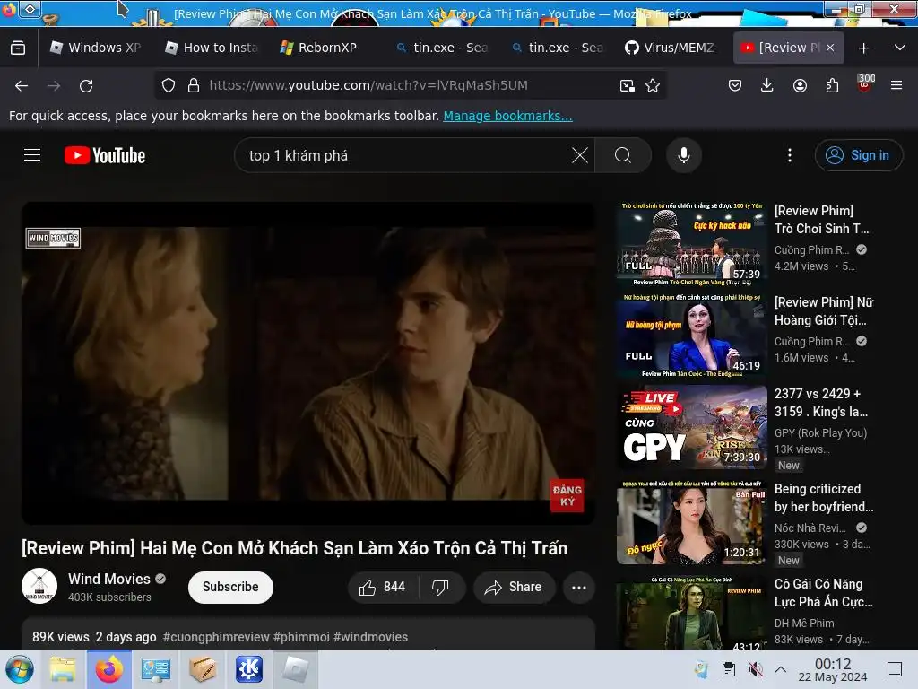
Task: Click the #phimmoi hashtag
Action: pyautogui.click(x=301, y=637)
